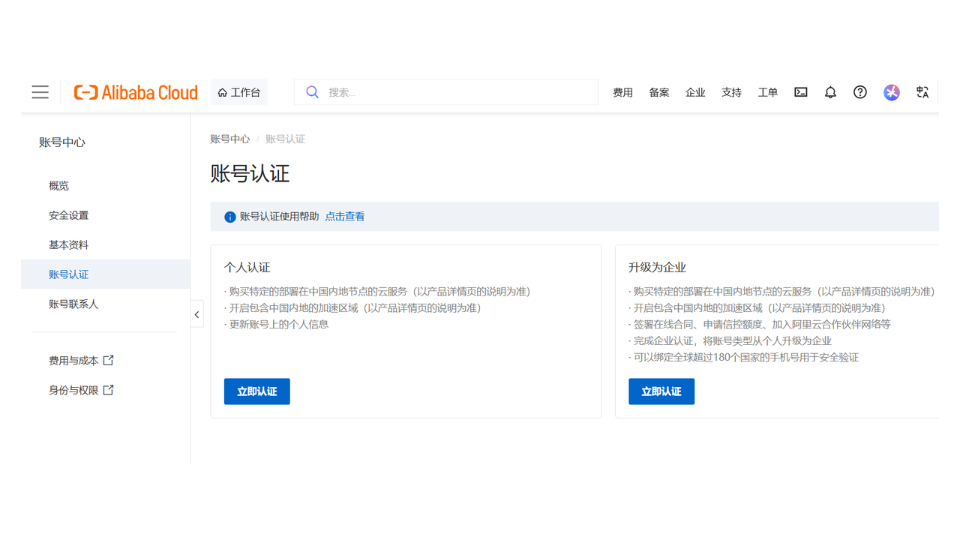Collapse the left sidebar with the chevron
Viewport: 960px width, 540px height.
[196, 313]
